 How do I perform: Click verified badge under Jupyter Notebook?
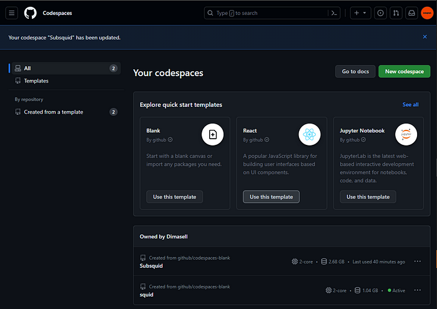363,140
